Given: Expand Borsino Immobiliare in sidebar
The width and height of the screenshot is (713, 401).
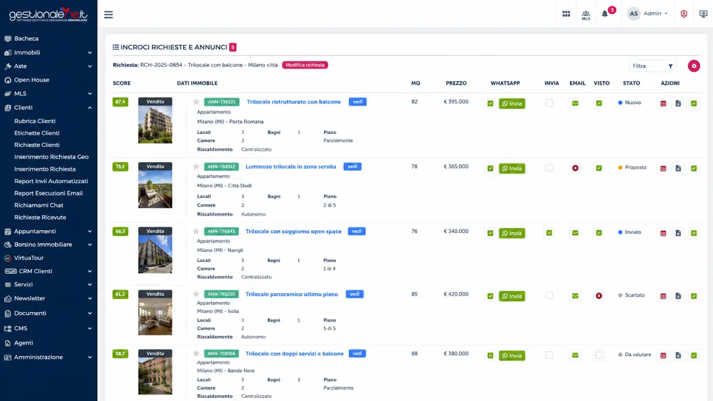Looking at the screenshot, I should click(x=48, y=244).
